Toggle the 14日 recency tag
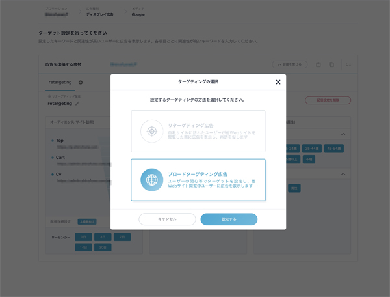 click(x=83, y=247)
